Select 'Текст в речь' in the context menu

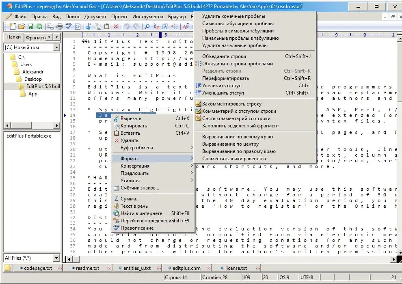tap(153, 206)
